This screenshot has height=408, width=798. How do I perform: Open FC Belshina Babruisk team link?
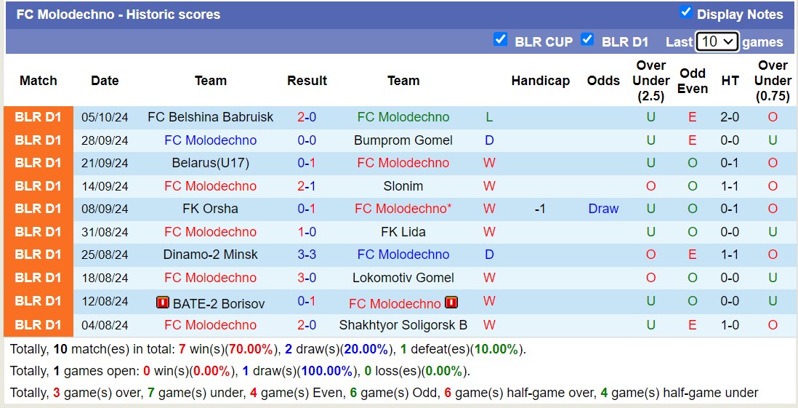pyautogui.click(x=210, y=117)
